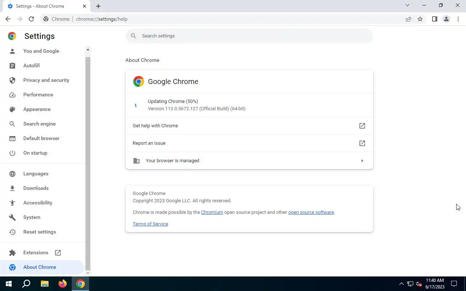This screenshot has height=291, width=466.
Task: Click the Updating Chrome (50%) text
Action: [x=173, y=101]
